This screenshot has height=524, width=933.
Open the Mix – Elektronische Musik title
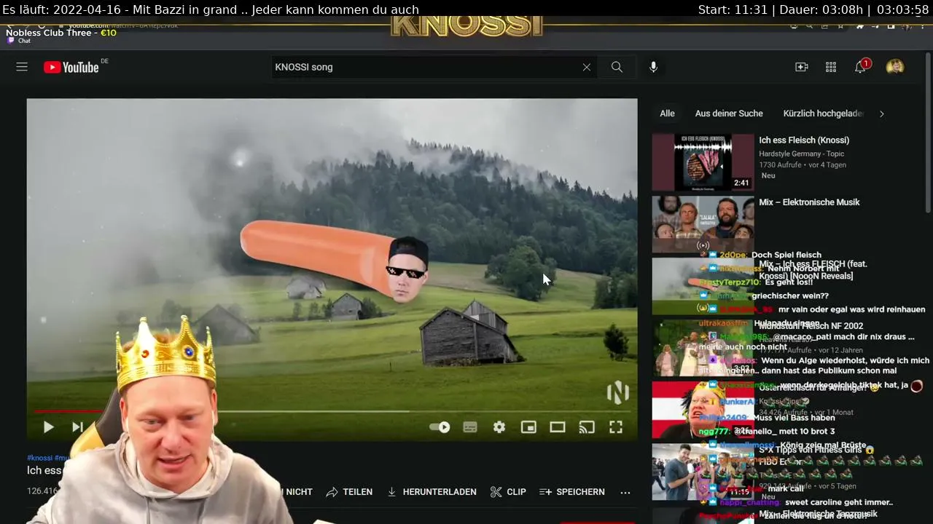(x=809, y=202)
